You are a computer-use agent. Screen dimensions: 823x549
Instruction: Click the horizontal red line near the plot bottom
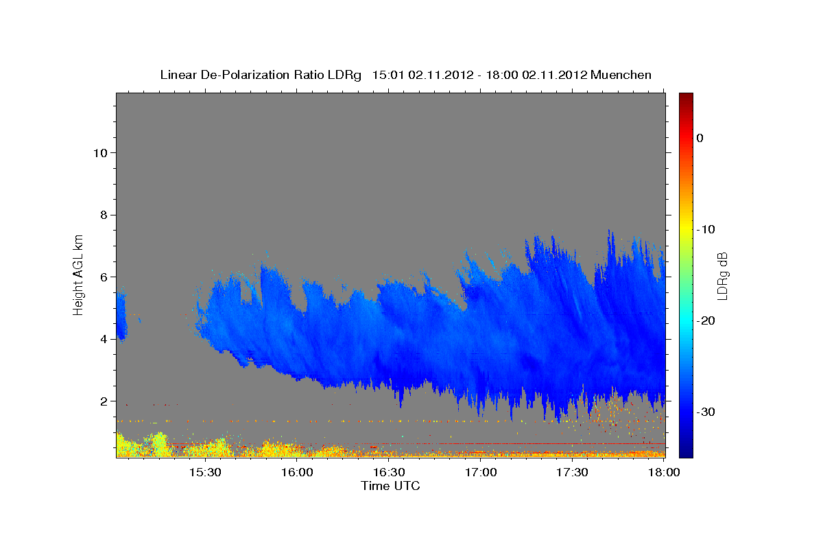418,444
